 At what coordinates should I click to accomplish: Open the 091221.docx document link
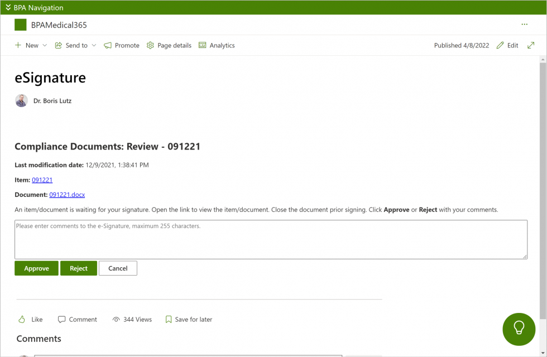(x=67, y=195)
